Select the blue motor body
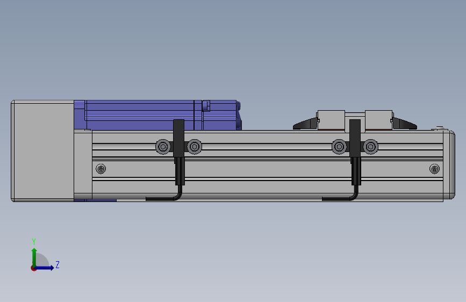 (157, 115)
